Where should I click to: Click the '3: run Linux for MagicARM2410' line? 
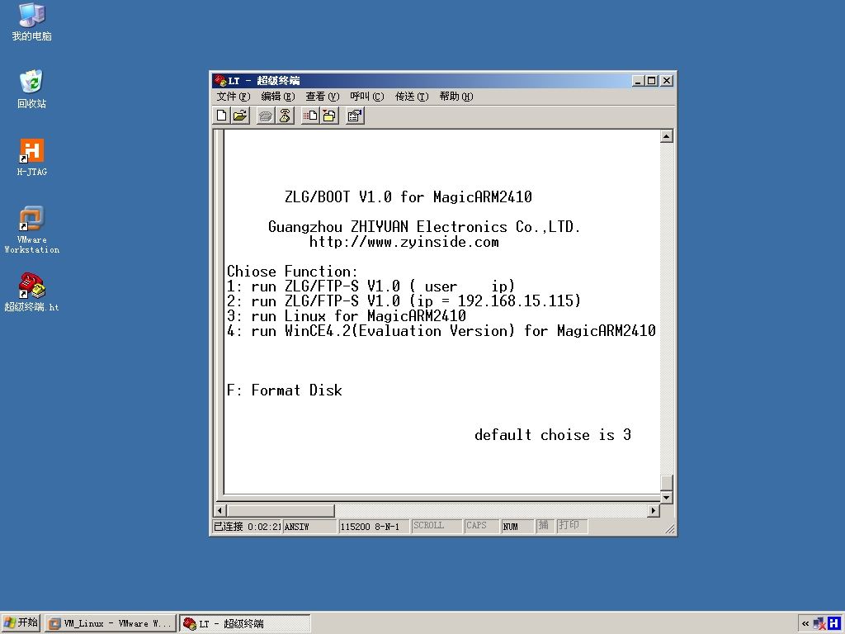[x=347, y=316]
